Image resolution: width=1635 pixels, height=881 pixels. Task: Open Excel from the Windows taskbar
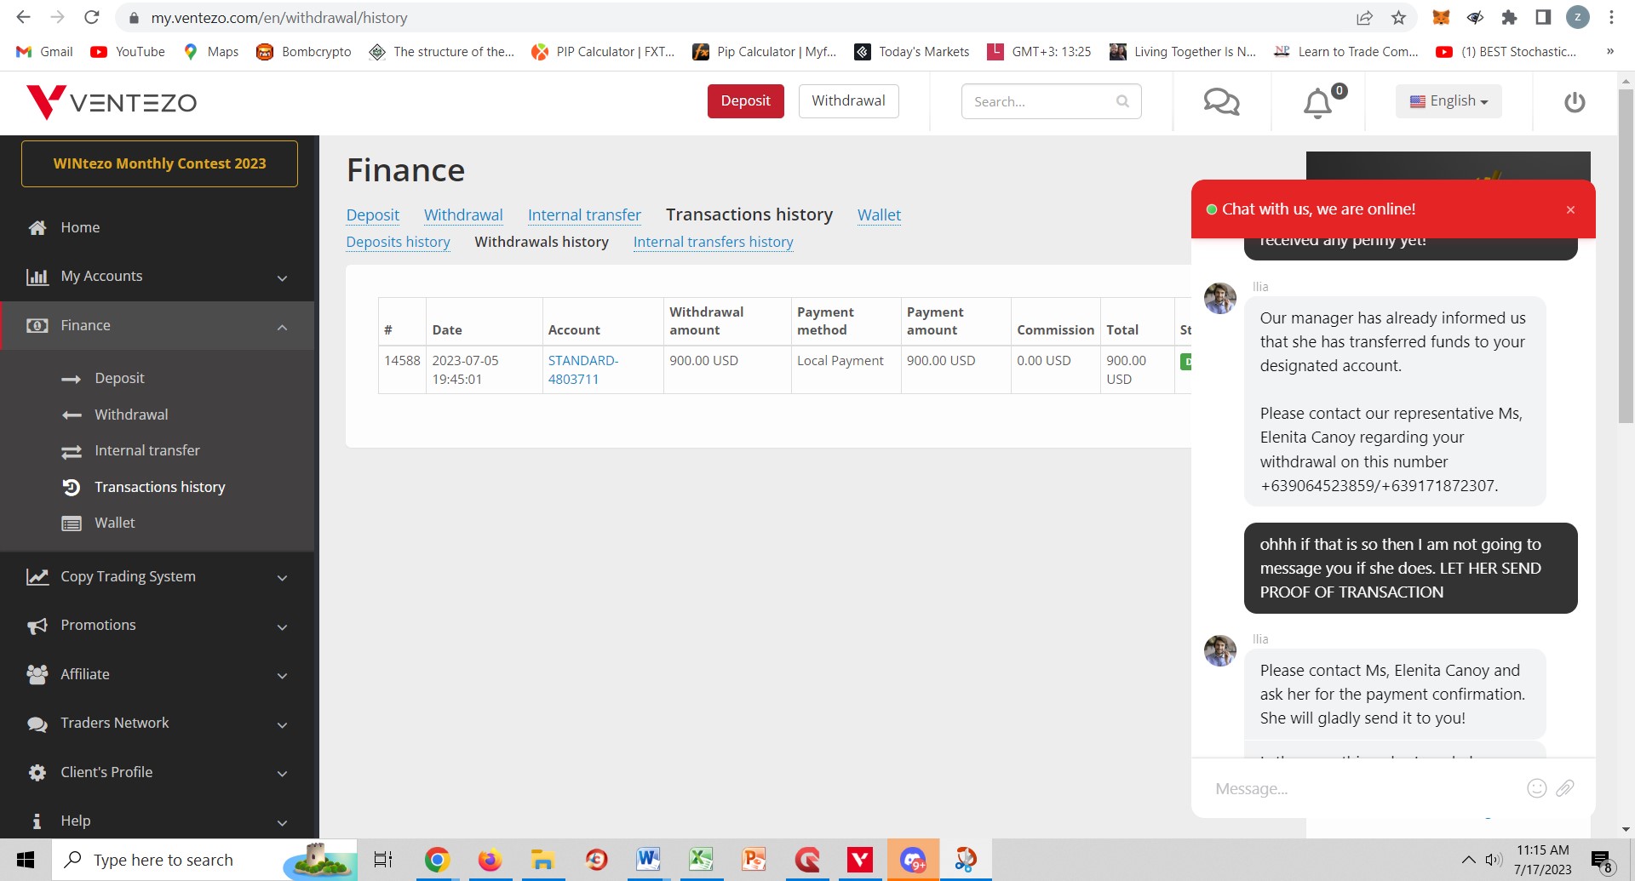[701, 860]
